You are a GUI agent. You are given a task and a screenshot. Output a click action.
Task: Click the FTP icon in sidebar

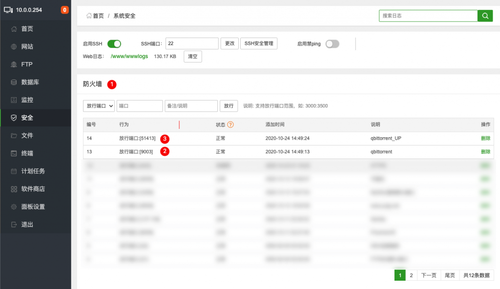point(14,64)
